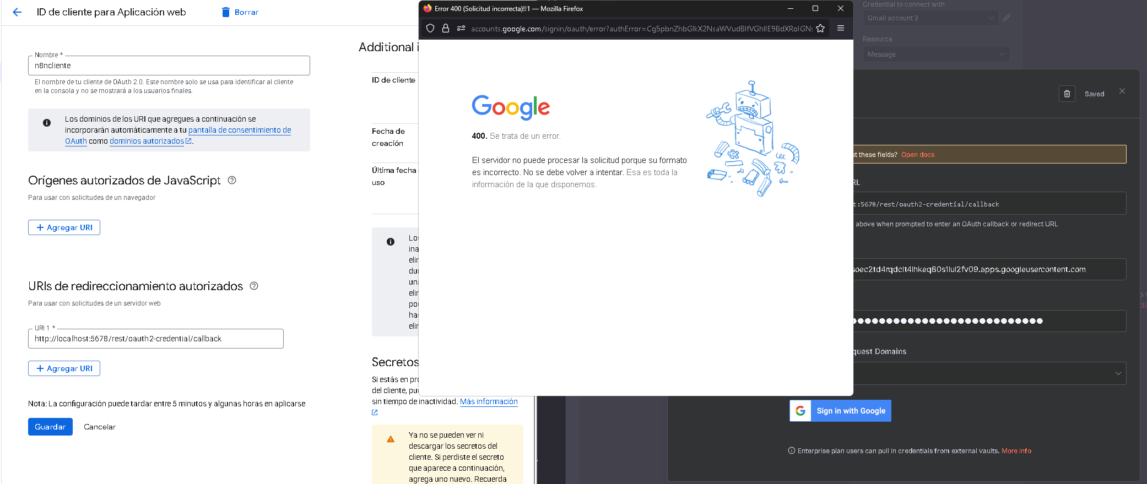Screen dimensions: 1147x484
Task: Click the Client ID field ending in googleusercontent.com
Action: click(989, 269)
